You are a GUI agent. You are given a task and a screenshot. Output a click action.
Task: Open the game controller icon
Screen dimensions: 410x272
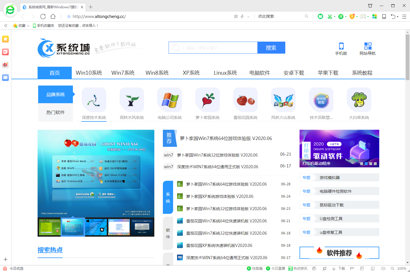tap(363, 17)
